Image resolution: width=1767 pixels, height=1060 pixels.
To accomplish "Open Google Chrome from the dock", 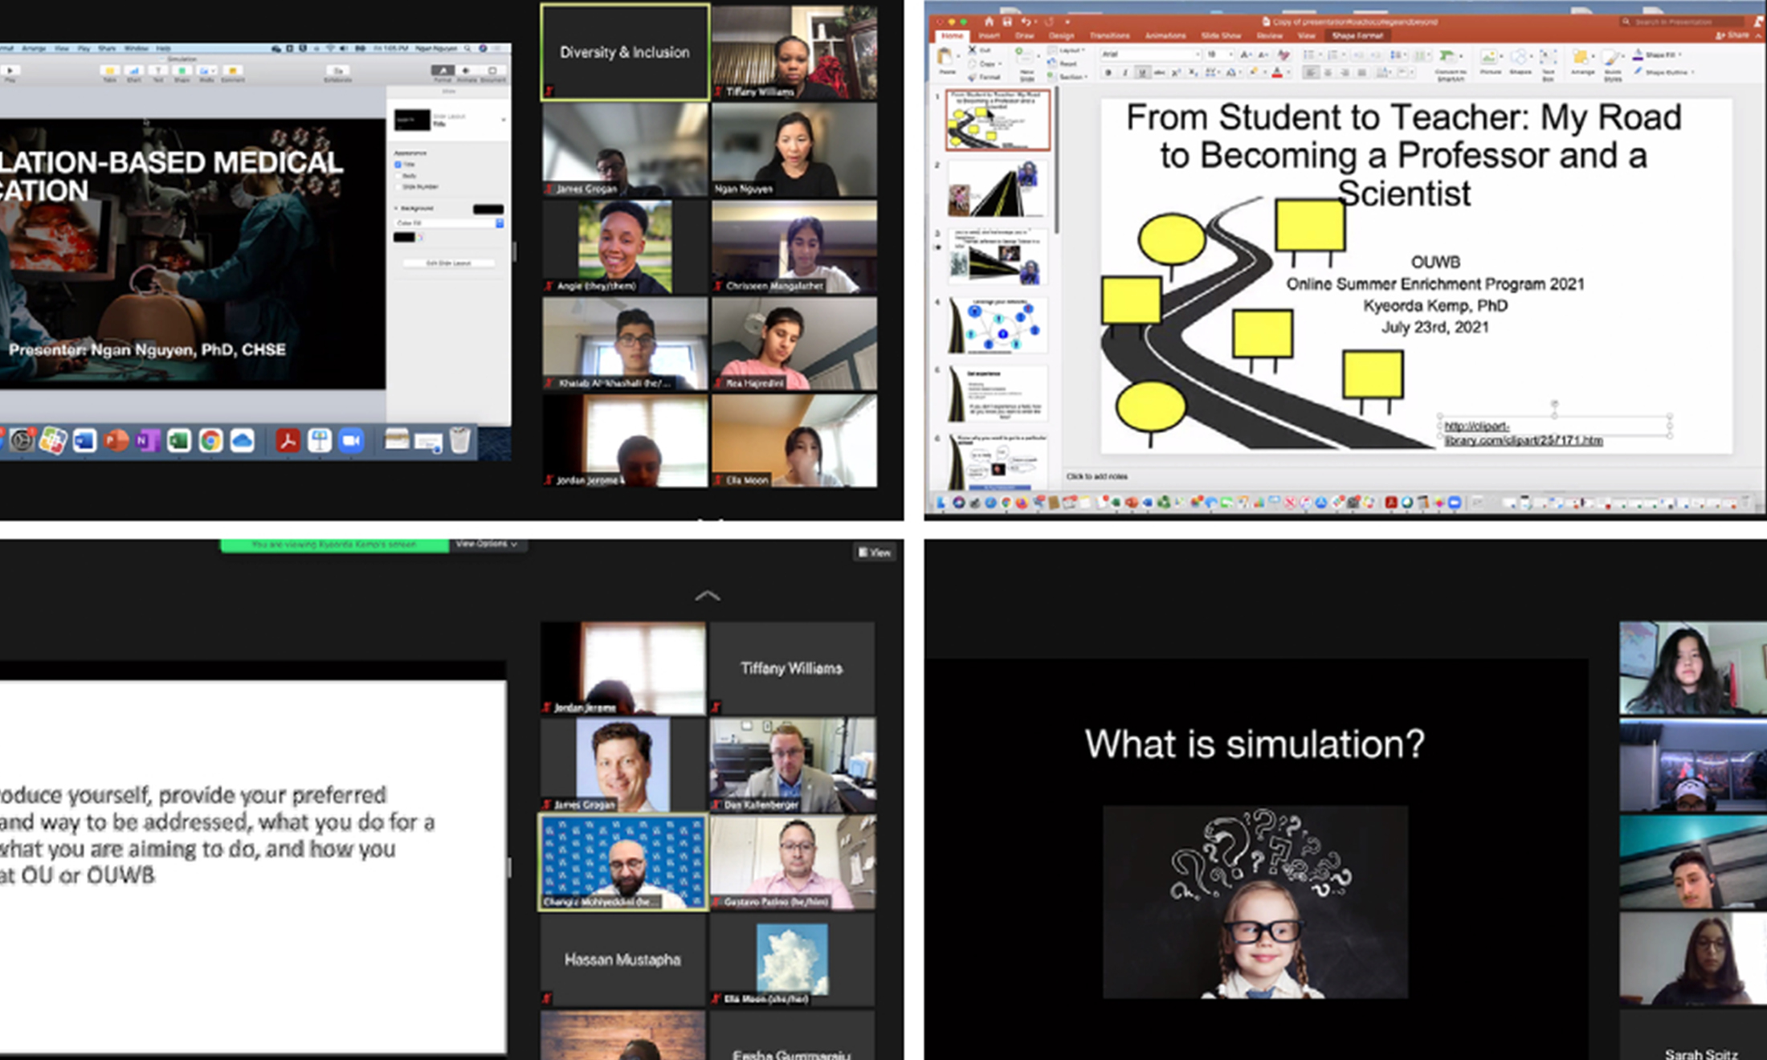I will 210,441.
